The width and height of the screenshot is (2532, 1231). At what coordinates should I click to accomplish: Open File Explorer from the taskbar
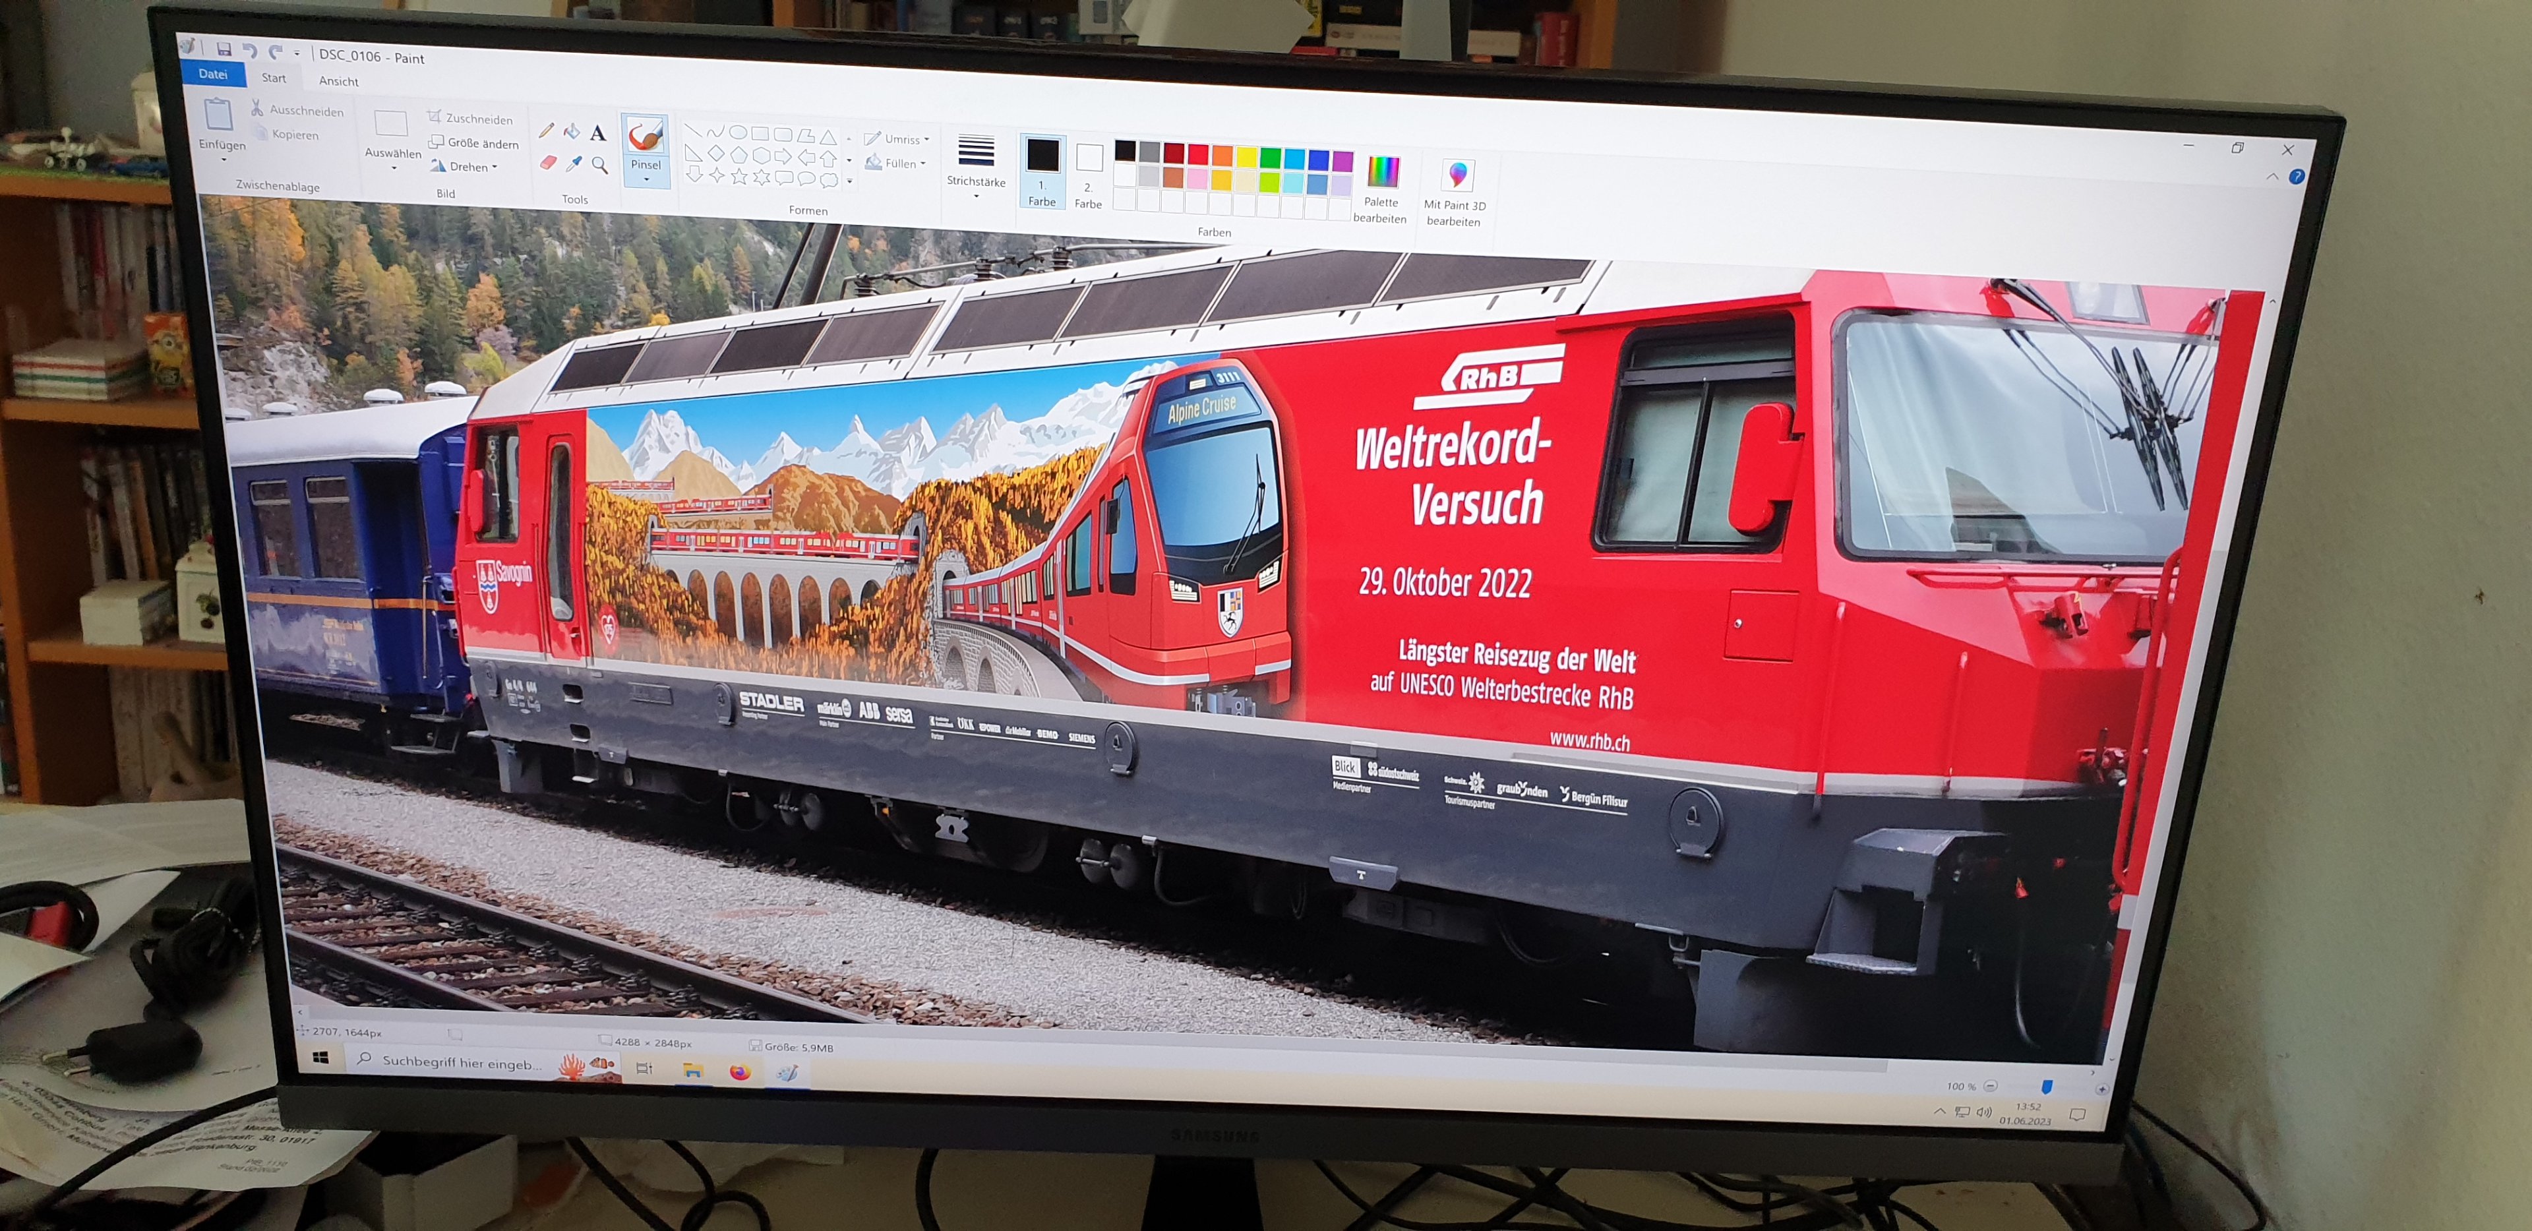[692, 1069]
